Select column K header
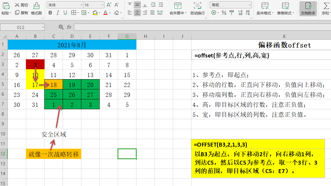 pos(284,36)
